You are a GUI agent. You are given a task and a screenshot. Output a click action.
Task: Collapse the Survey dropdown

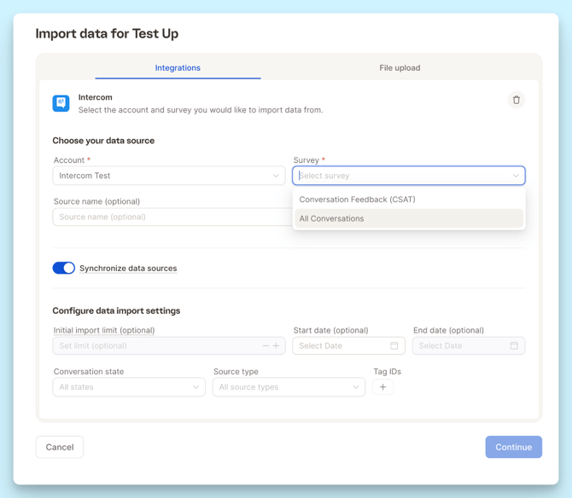pyautogui.click(x=516, y=176)
